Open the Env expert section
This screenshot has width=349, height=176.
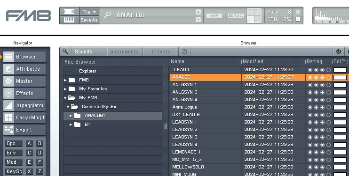14,153
